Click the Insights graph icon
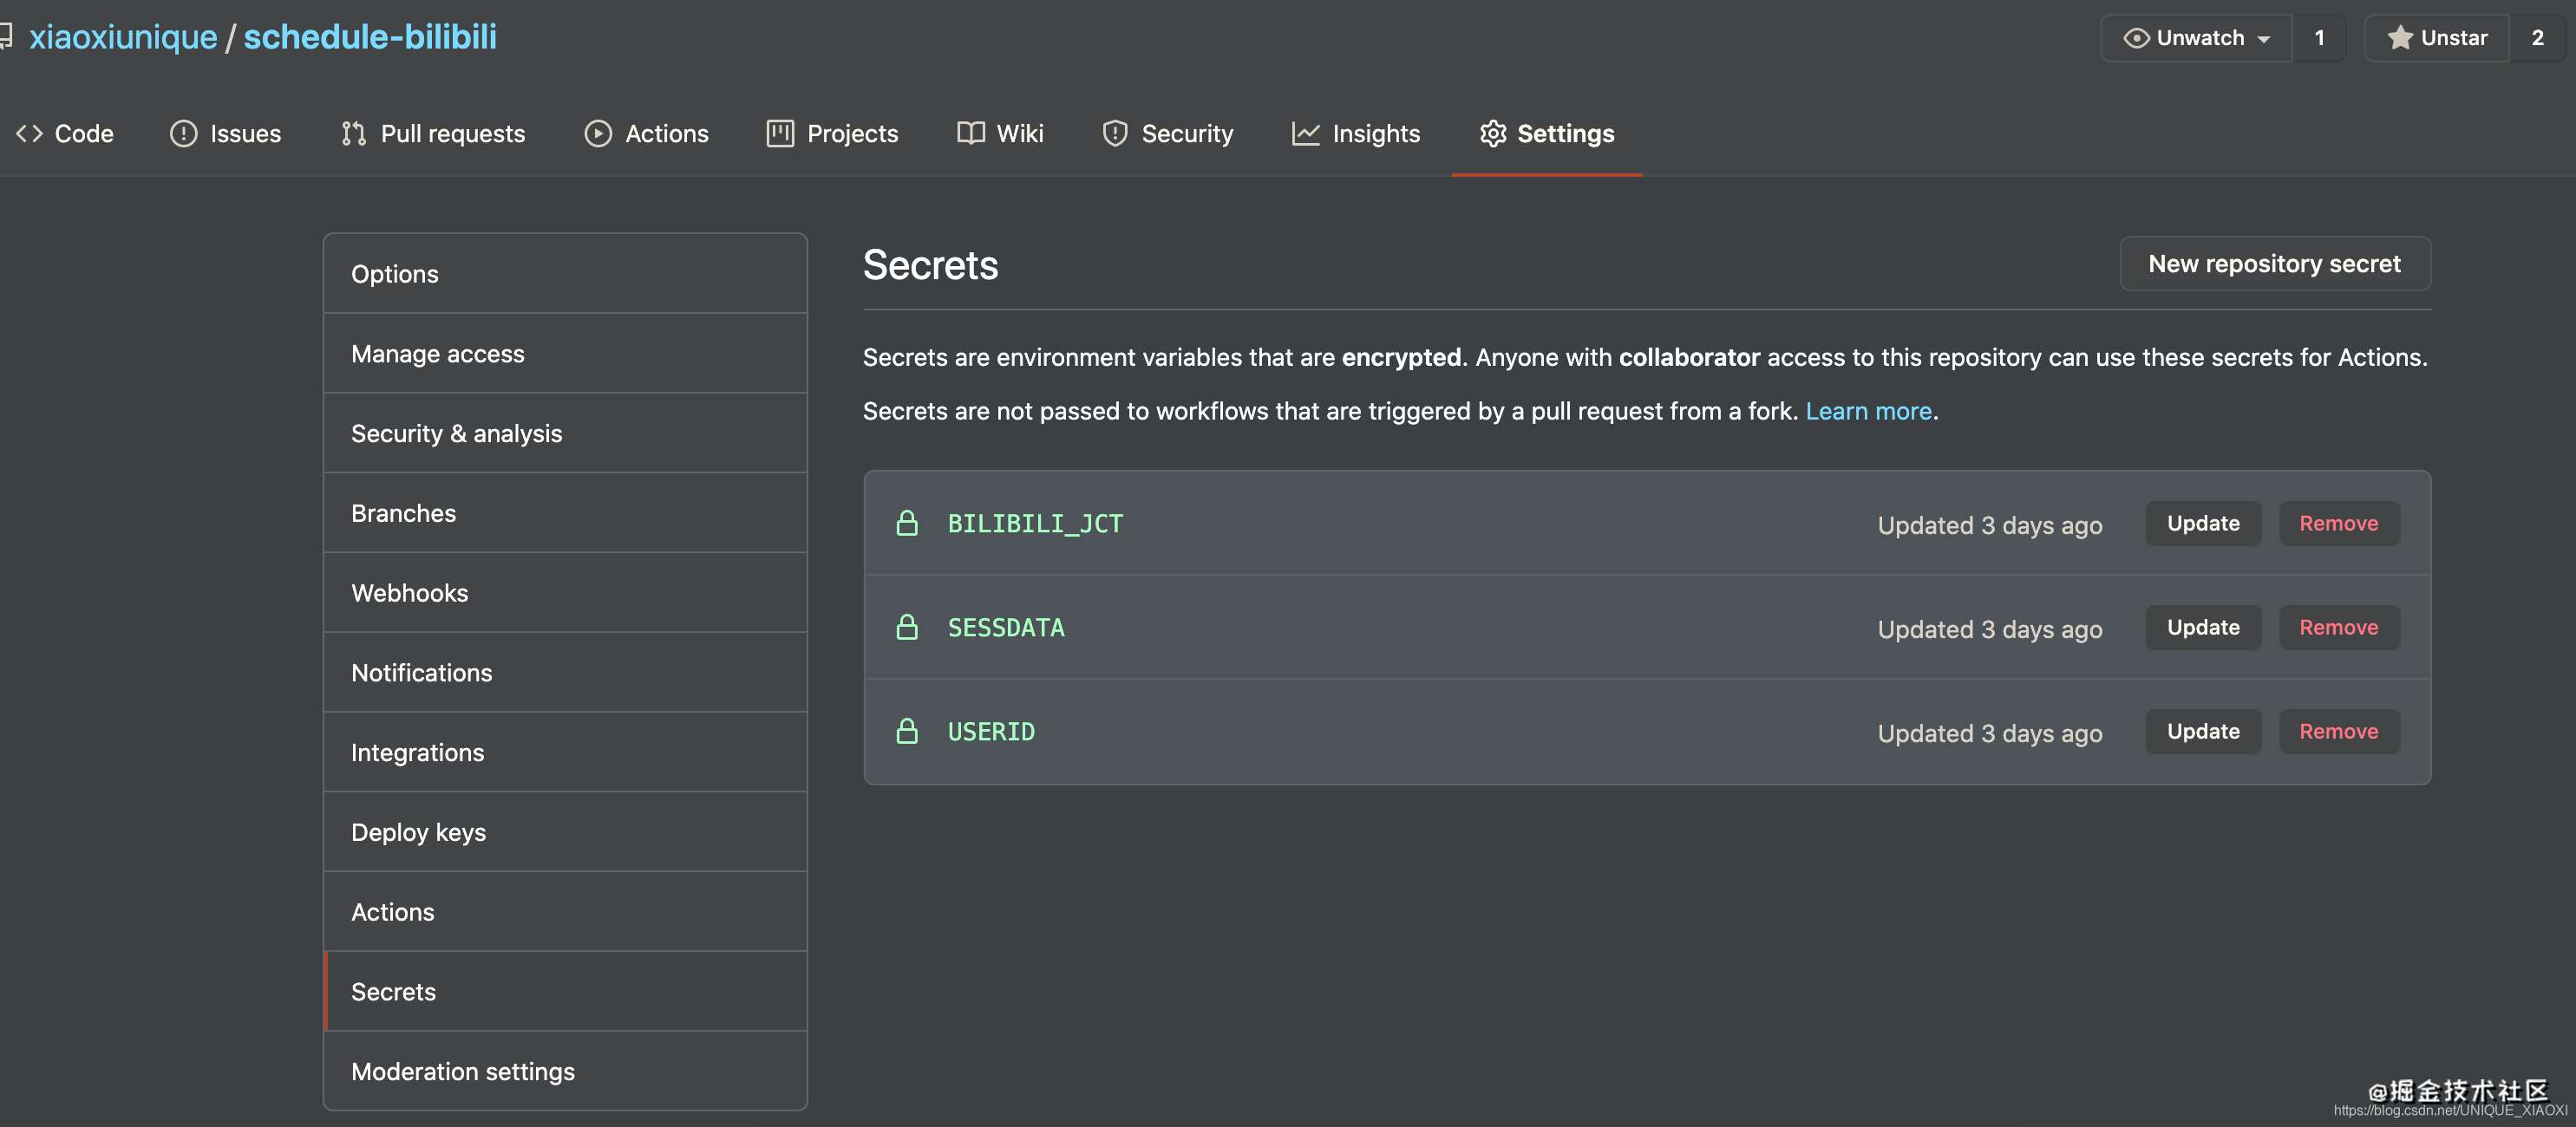This screenshot has height=1127, width=2576. click(x=1305, y=133)
